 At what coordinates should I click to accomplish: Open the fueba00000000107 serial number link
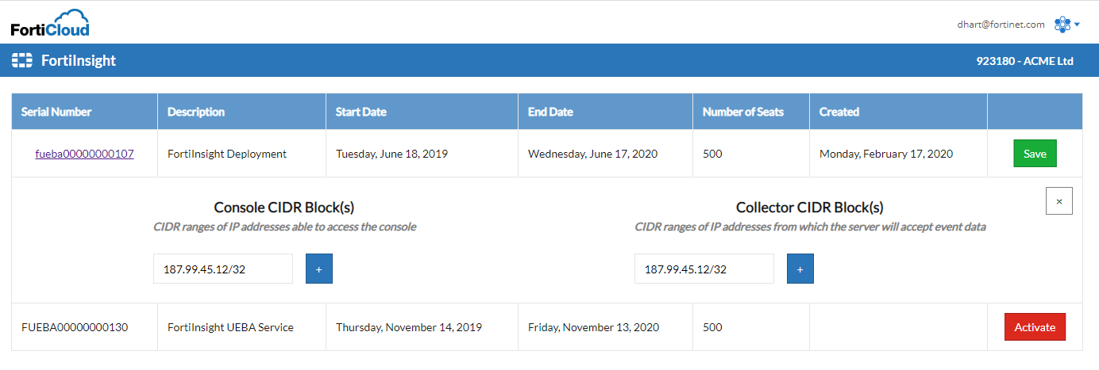coord(84,154)
